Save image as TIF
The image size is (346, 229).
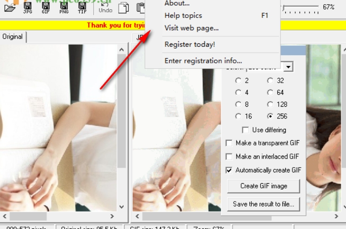click(82, 8)
